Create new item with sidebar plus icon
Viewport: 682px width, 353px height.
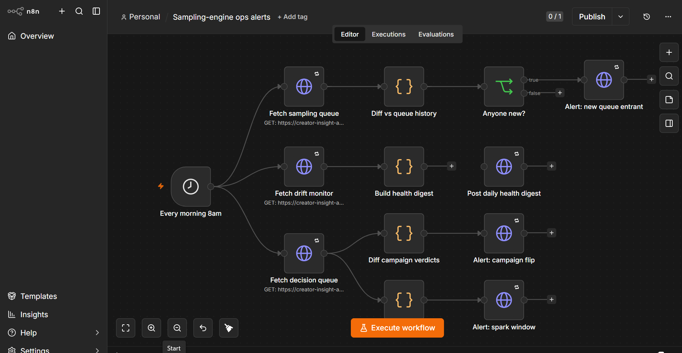point(62,11)
